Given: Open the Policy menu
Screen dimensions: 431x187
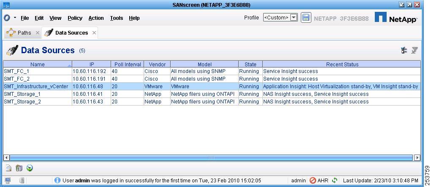Looking at the screenshot, I should (x=75, y=18).
